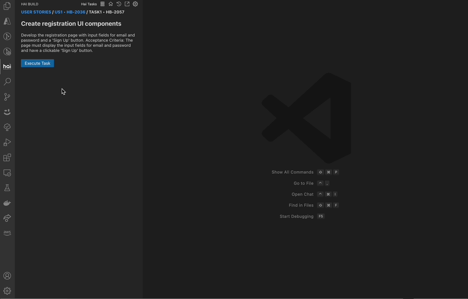Screen dimensions: 468x299
Task: Open the US1 • HB-2036 breadcrumb link
Action: tap(70, 12)
